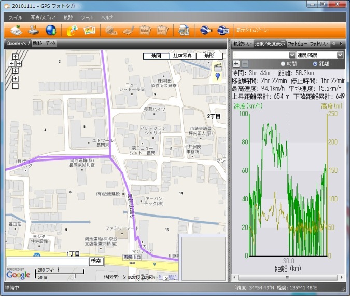Switch map to 航空写真 view
The image size is (350, 296).
(183, 56)
